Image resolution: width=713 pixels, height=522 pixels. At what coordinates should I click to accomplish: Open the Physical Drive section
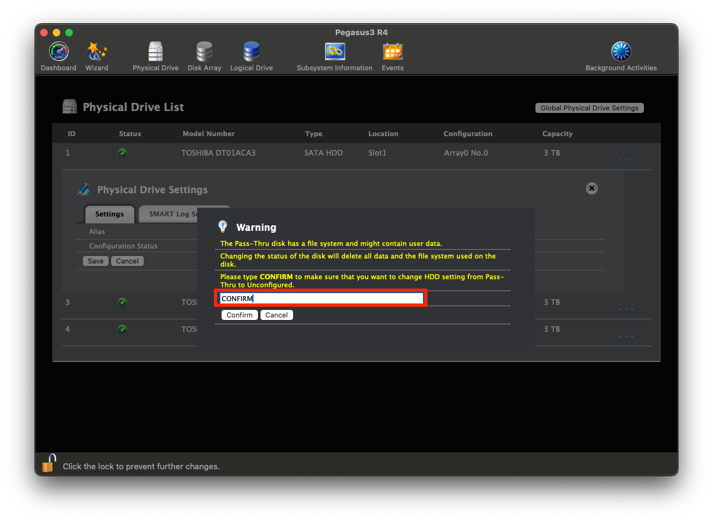click(155, 57)
